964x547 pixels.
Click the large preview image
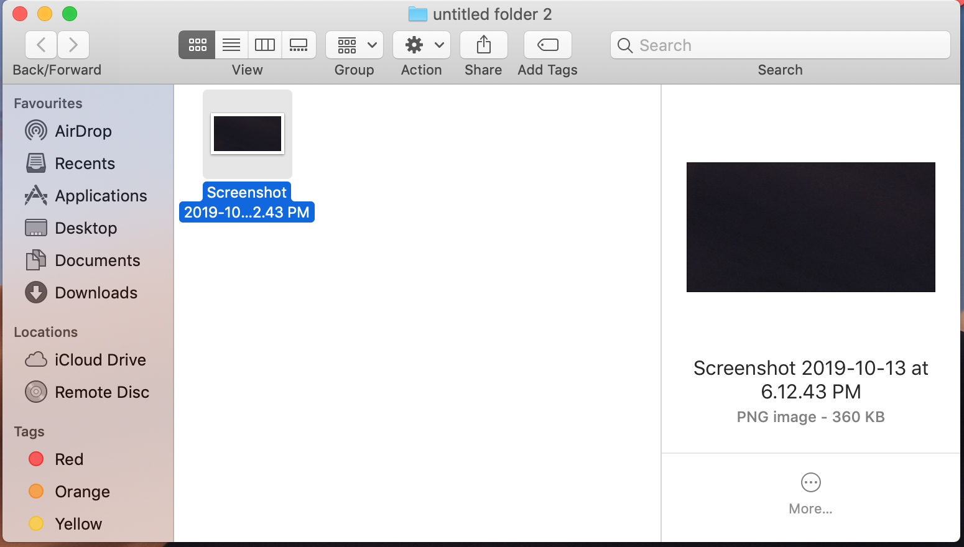811,227
